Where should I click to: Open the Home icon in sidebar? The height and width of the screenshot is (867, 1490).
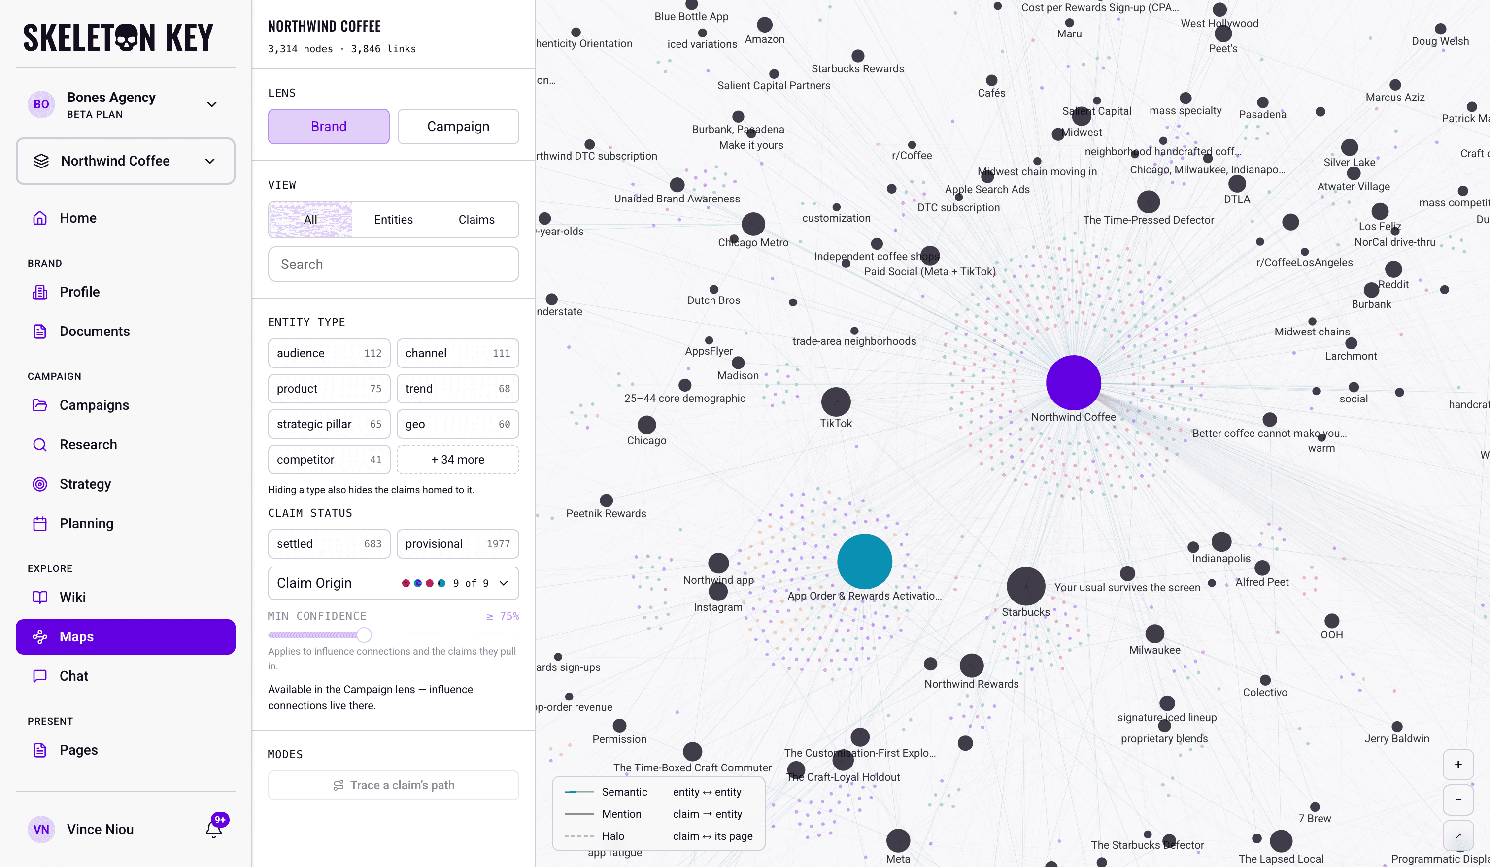coord(39,218)
